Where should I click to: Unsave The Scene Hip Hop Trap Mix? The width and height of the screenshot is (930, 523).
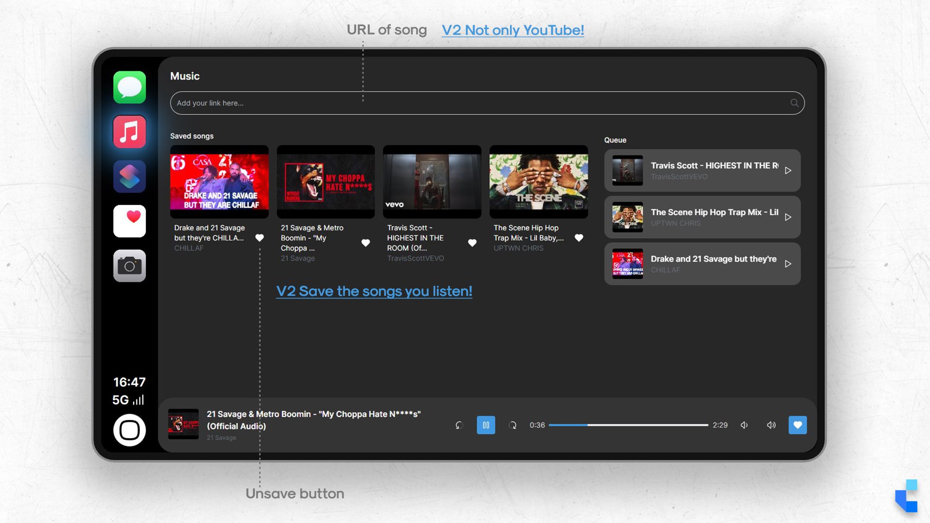[x=579, y=238]
